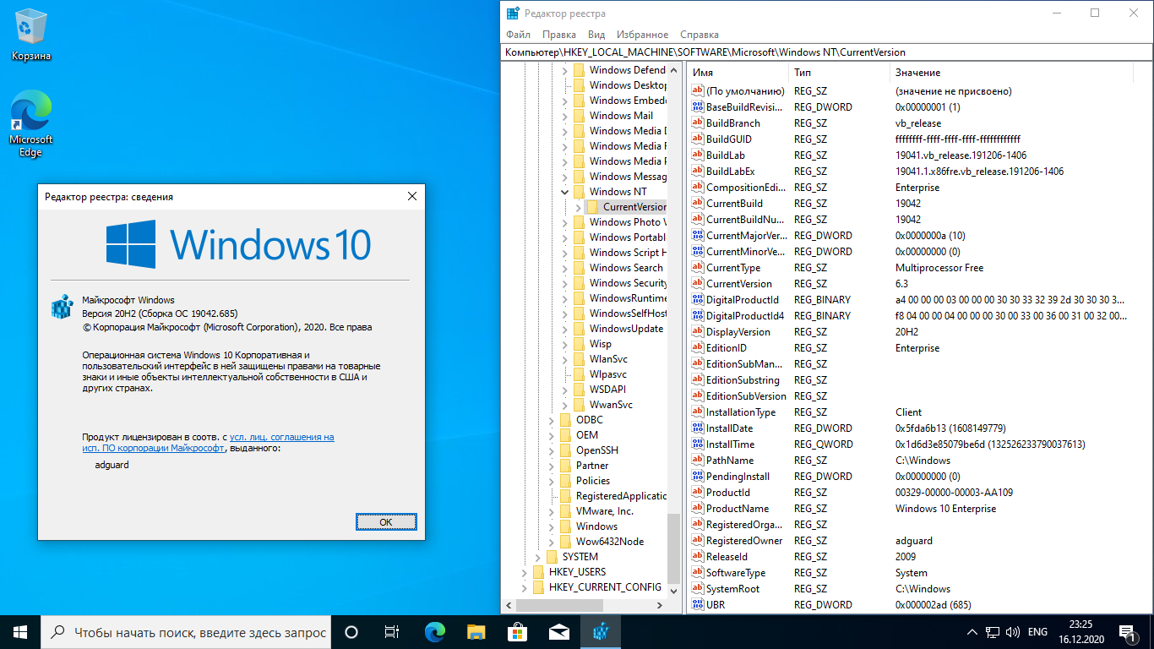Viewport: 1154px width, 649px height.
Task: Click the OpenSSH folder icon
Action: 566,450
